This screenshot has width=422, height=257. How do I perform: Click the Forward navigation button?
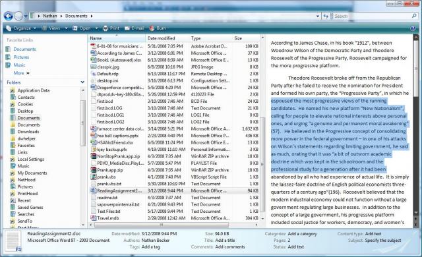point(18,16)
